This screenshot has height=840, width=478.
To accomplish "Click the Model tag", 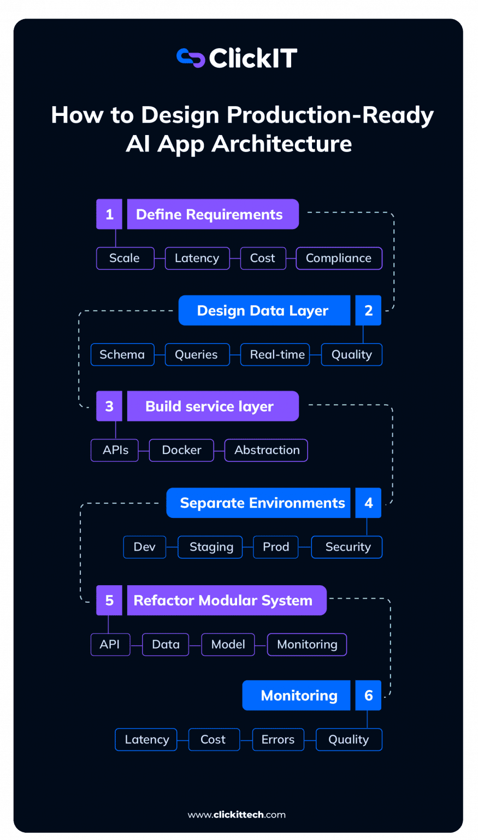I will tap(228, 644).
